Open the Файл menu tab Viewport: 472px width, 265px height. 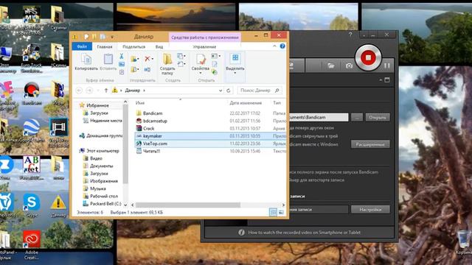[x=82, y=46]
